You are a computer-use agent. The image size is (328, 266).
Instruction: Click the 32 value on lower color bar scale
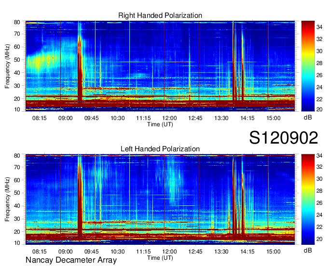[x=319, y=167]
